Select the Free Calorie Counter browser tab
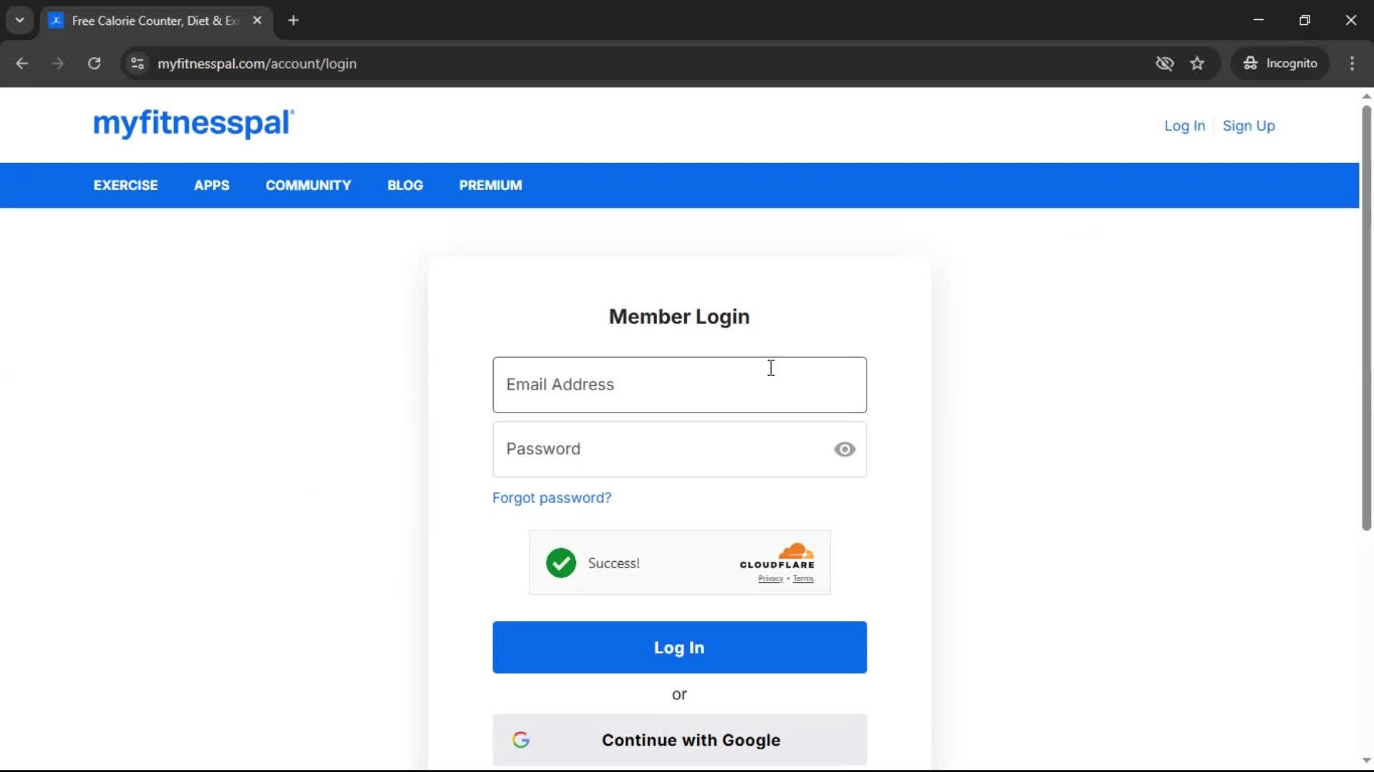The width and height of the screenshot is (1374, 772). pyautogui.click(x=156, y=21)
